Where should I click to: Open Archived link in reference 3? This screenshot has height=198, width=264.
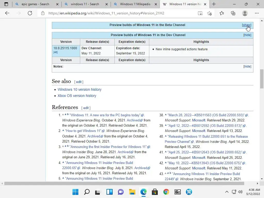click(x=126, y=152)
